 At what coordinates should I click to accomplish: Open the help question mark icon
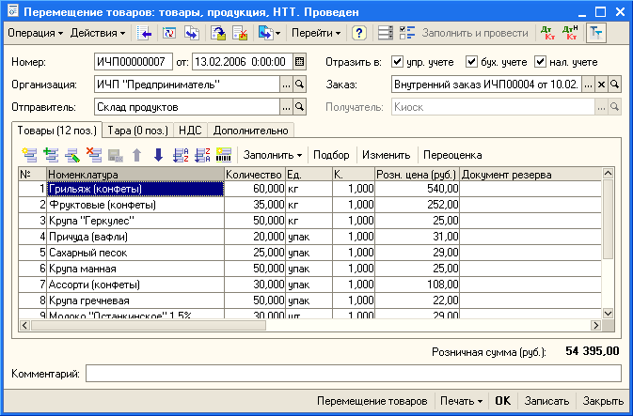[358, 33]
